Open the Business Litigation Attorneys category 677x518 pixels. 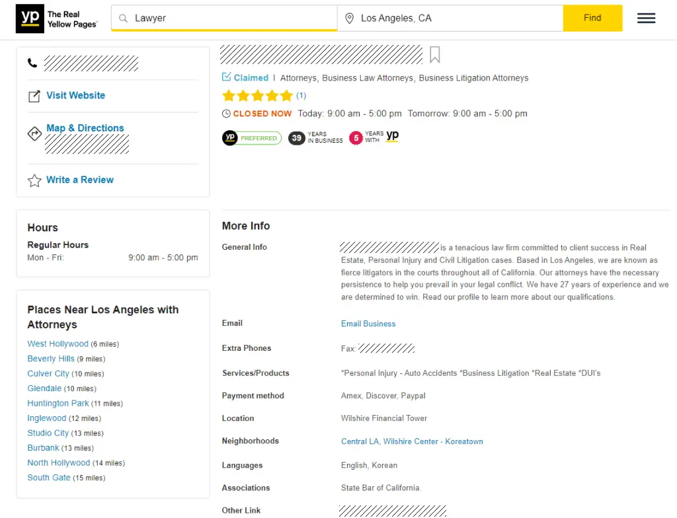[473, 78]
